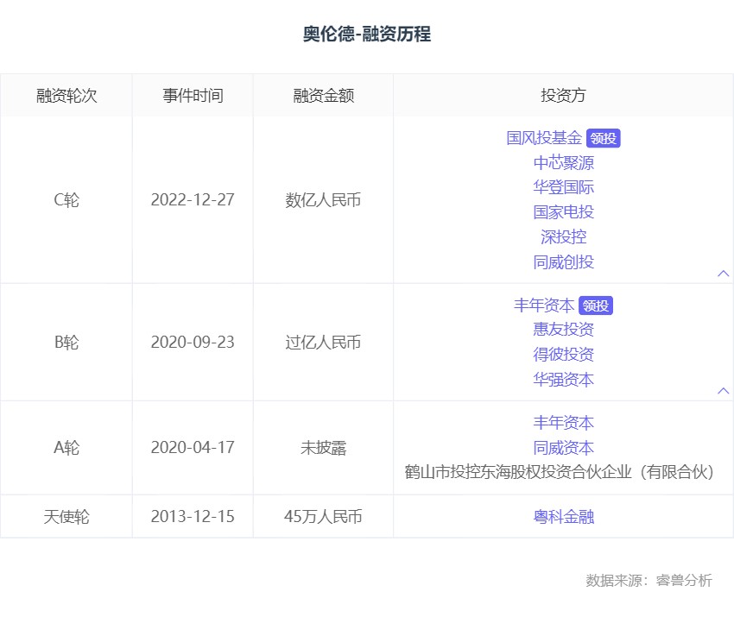734x617 pixels.
Task: Open investor link 得彼投资
Action: [x=564, y=354]
